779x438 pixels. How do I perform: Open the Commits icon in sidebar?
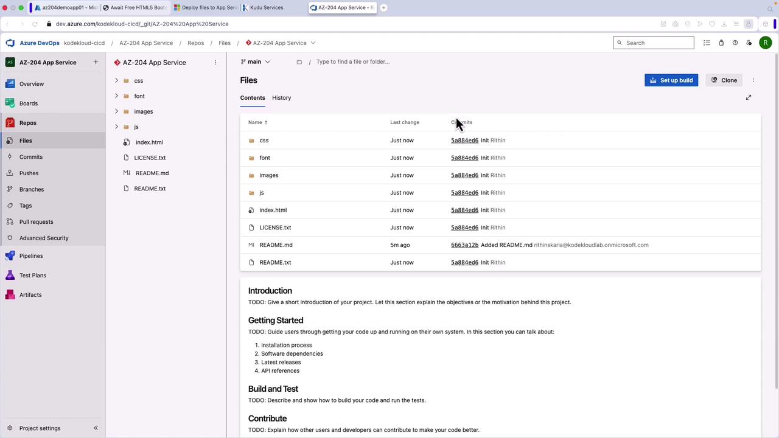(x=10, y=157)
